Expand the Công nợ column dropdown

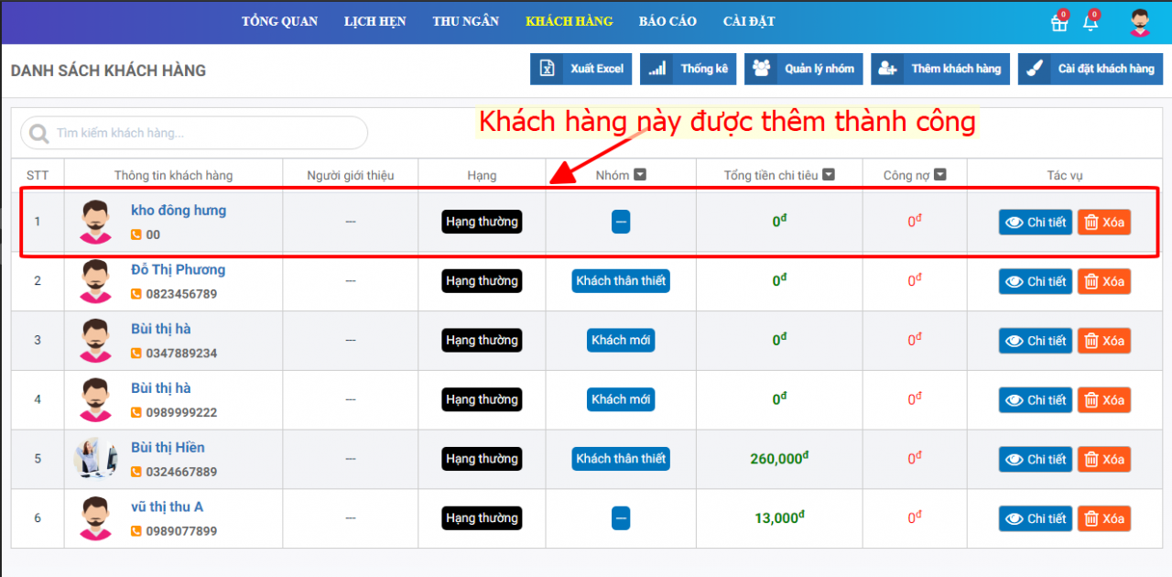[x=939, y=175]
